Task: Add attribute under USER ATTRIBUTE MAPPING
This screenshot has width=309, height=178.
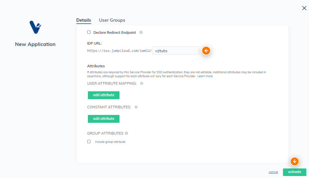Action: [x=103, y=95]
